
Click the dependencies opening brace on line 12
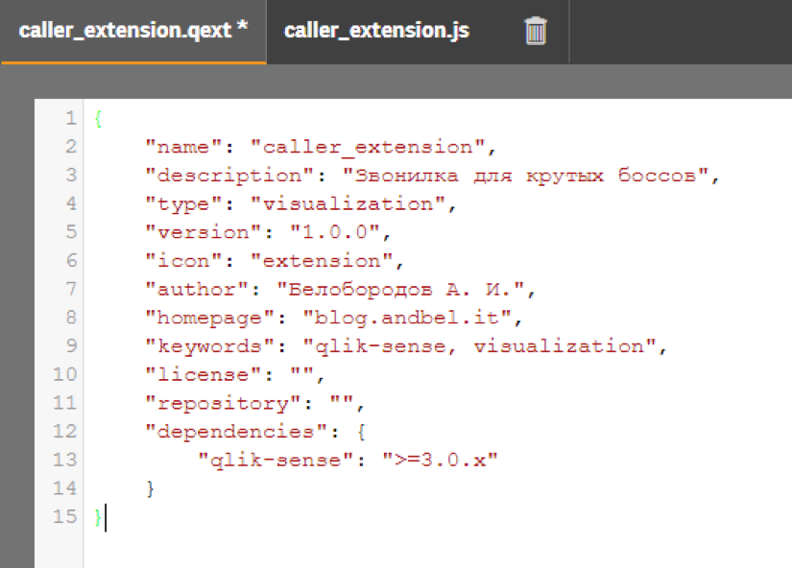(x=361, y=432)
